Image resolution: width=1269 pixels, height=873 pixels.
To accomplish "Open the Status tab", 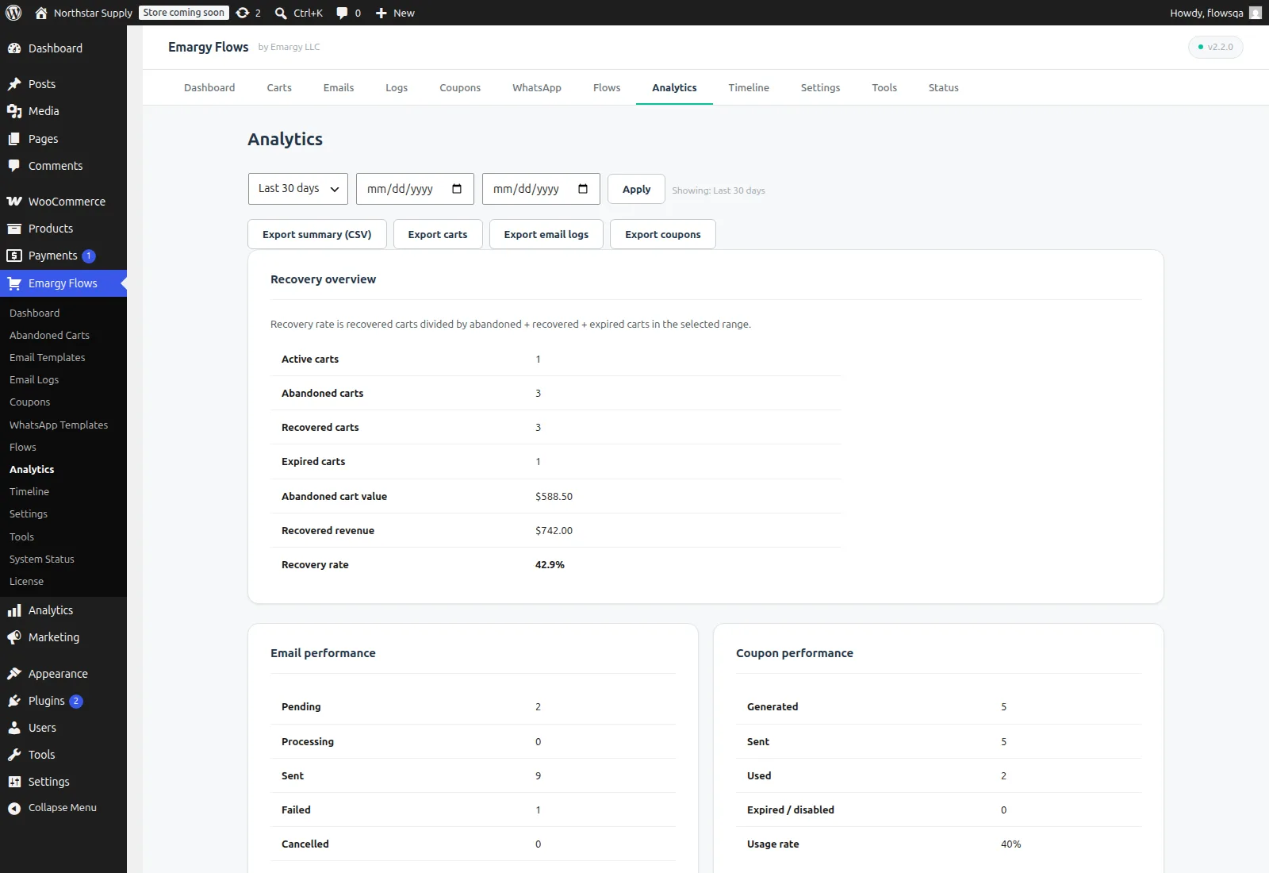I will pos(944,88).
